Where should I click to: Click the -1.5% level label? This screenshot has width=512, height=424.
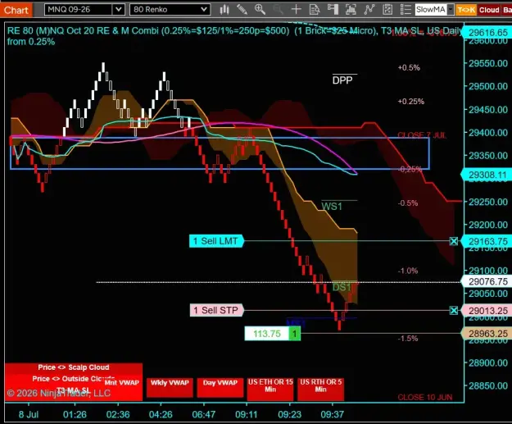[x=408, y=339]
